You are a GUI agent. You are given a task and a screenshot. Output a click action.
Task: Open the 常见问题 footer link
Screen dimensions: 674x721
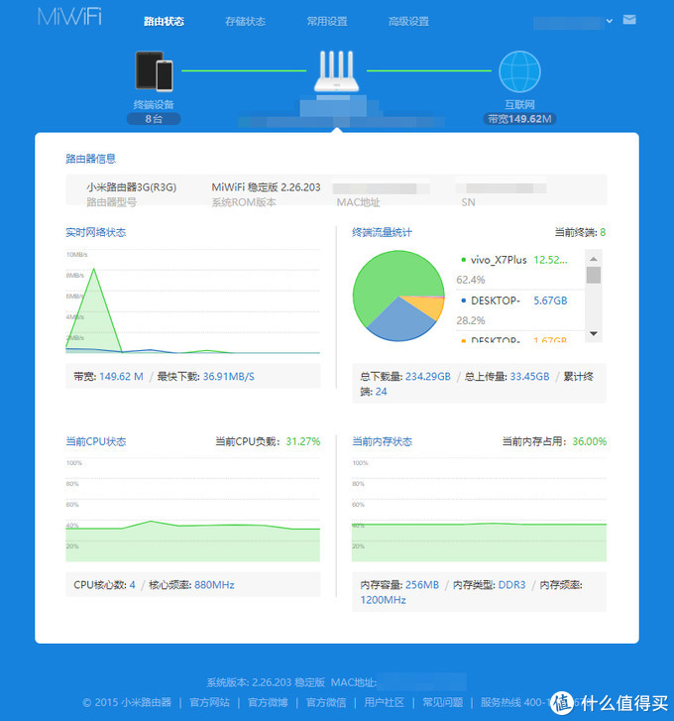(443, 702)
